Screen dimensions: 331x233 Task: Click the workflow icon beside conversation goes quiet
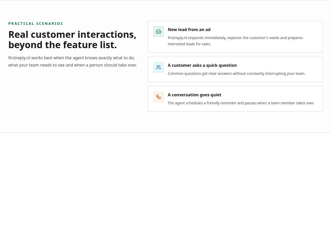[x=159, y=97]
